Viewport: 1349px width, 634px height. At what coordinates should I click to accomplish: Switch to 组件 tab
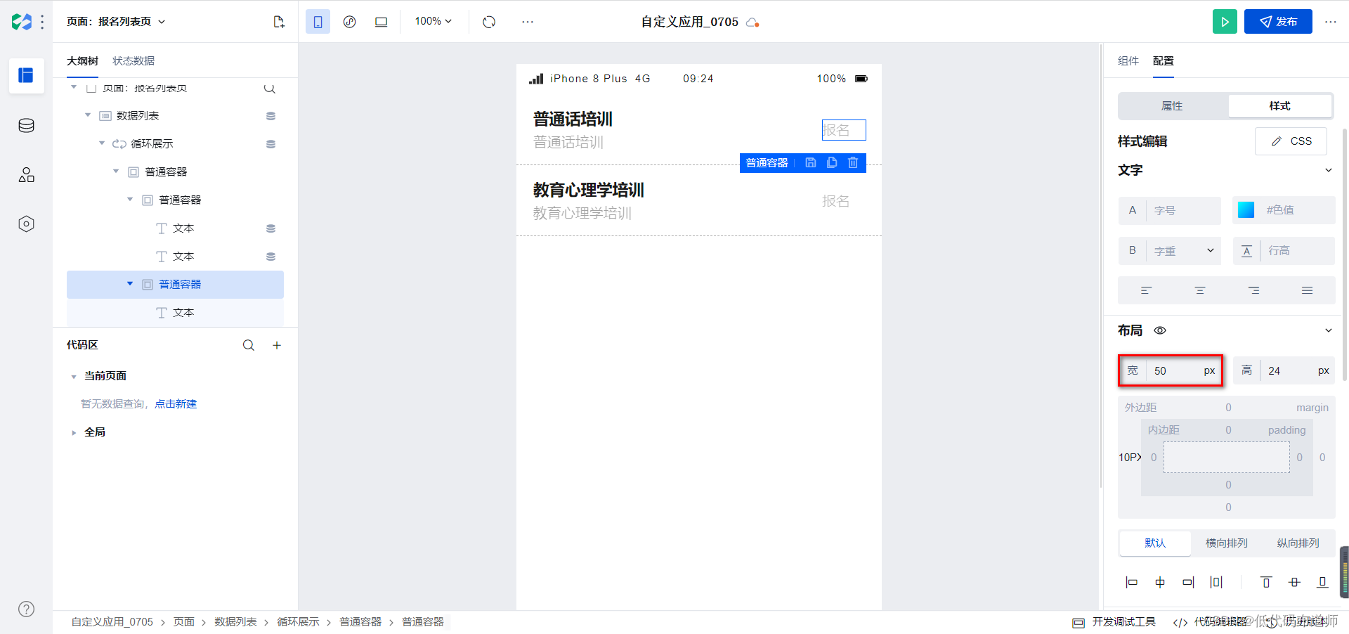(1128, 61)
